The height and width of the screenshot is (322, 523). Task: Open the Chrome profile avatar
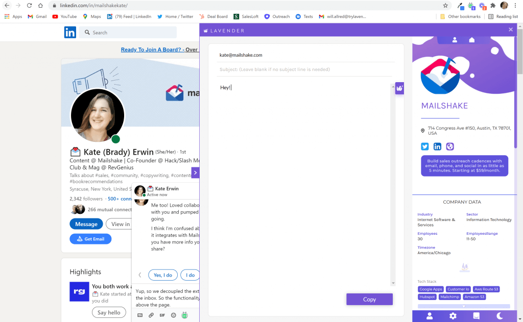[504, 5]
